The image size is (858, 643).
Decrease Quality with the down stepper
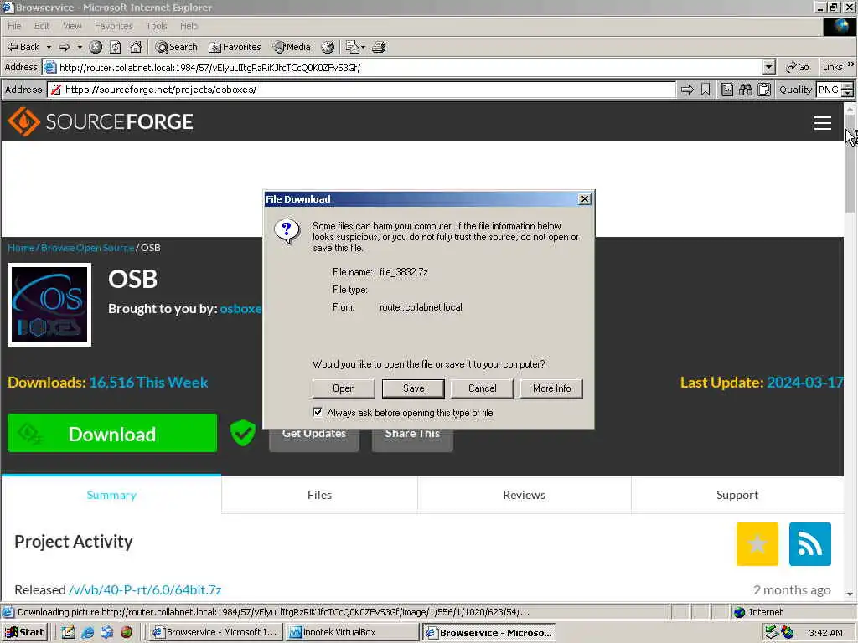click(x=848, y=94)
